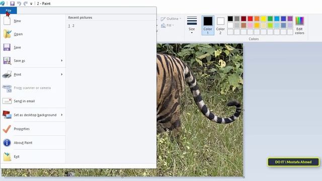
Task: Select Color 2 button
Action: pyautogui.click(x=220, y=25)
